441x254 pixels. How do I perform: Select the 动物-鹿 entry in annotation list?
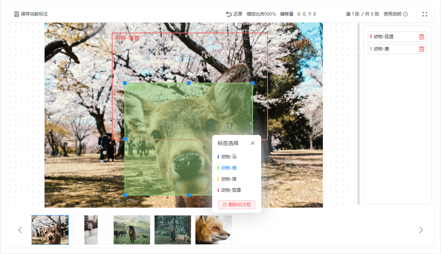pyautogui.click(x=397, y=49)
